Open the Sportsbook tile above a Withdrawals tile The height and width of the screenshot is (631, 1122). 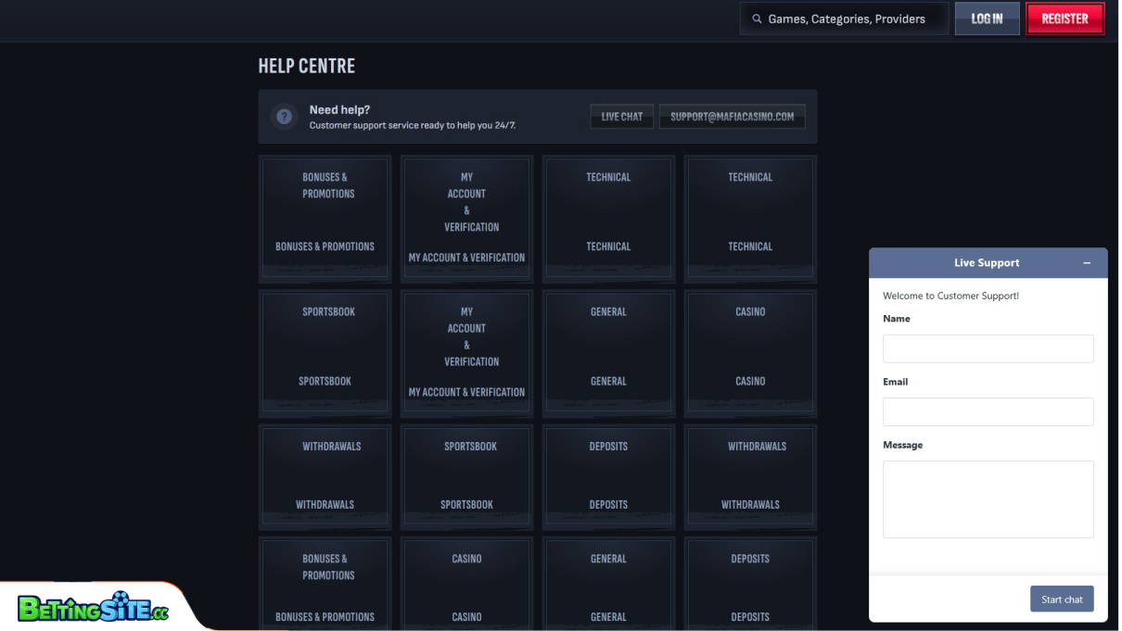325,353
